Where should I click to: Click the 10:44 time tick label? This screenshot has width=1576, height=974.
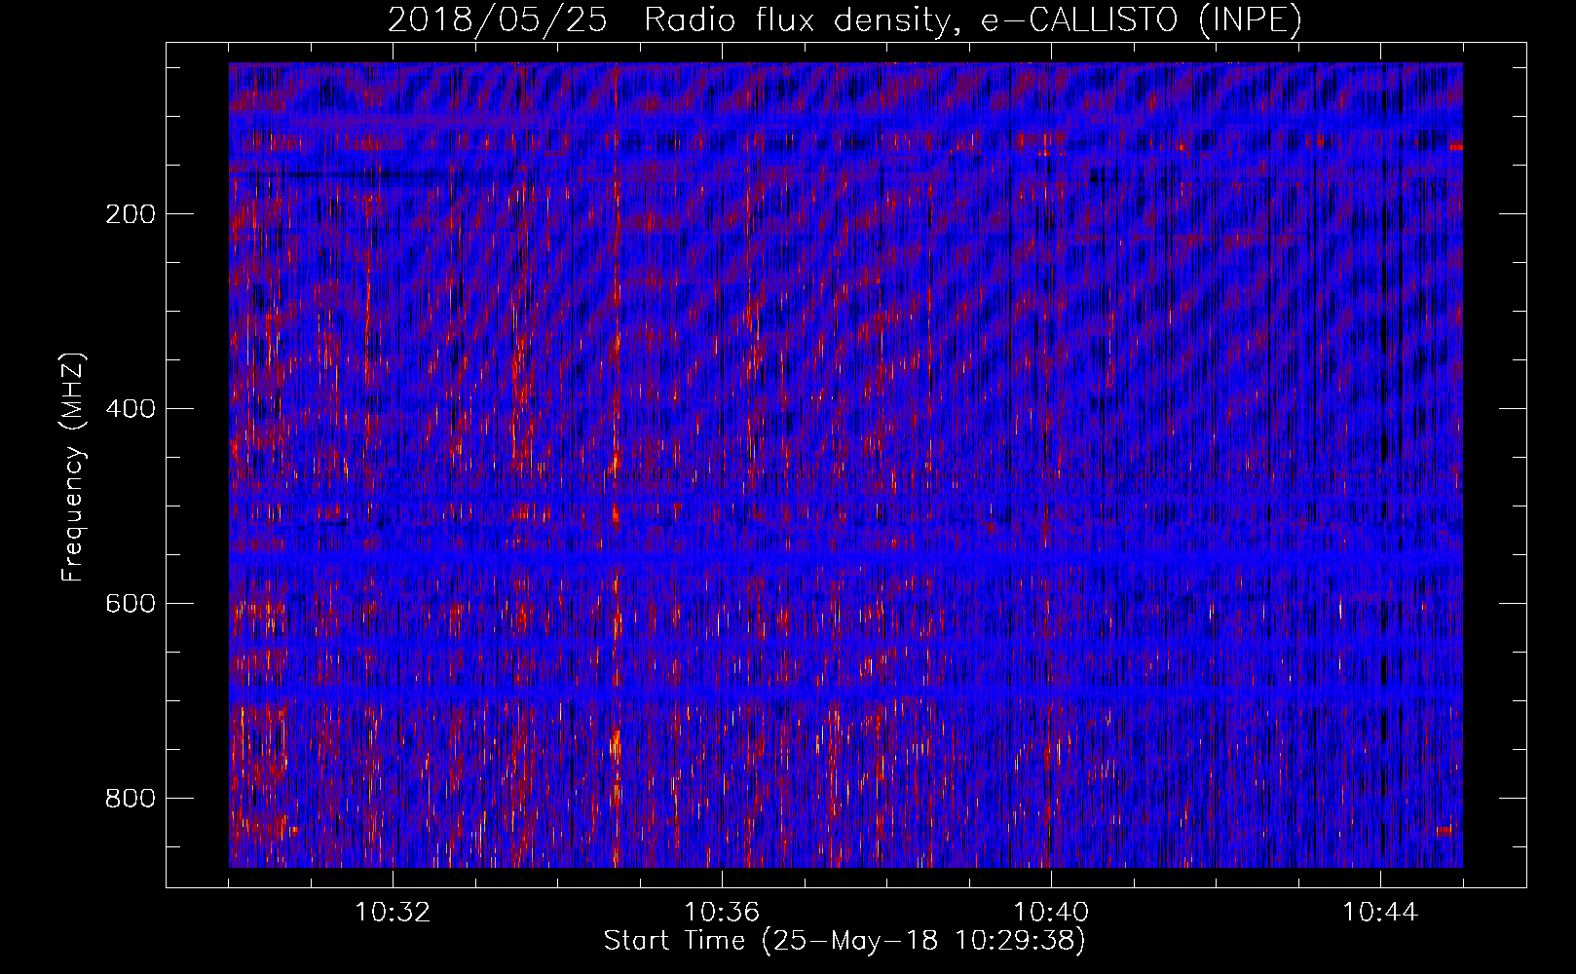click(1380, 913)
